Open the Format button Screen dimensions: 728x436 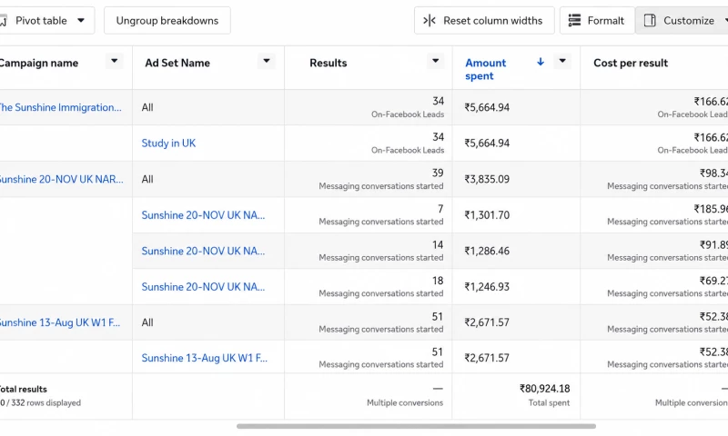point(597,20)
